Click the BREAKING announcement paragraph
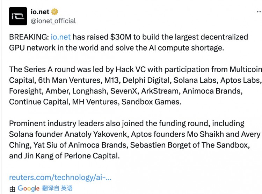 point(129,43)
